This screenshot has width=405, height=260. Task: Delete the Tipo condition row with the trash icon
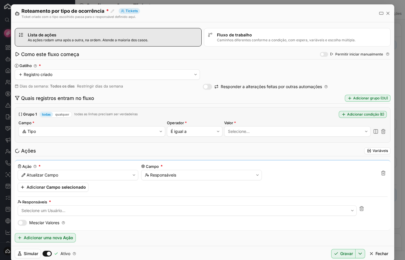pyautogui.click(x=383, y=131)
